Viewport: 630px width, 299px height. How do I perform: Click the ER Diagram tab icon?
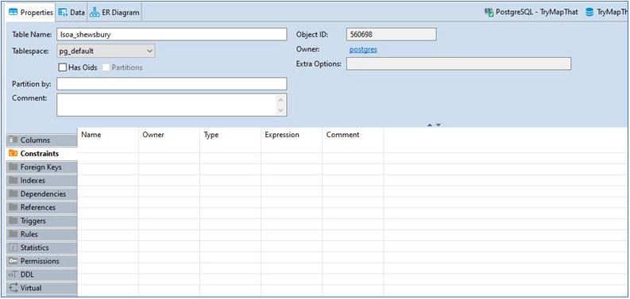point(95,13)
